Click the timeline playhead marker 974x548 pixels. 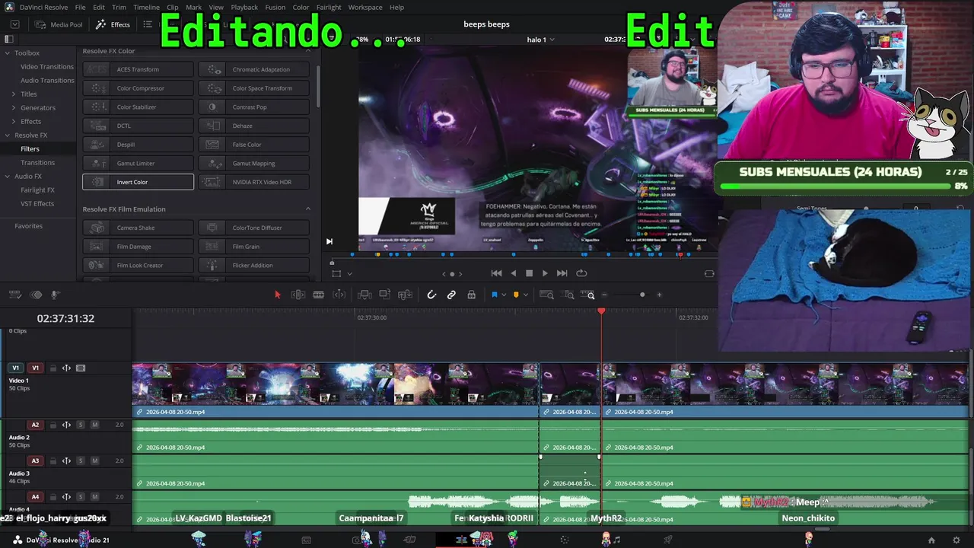pyautogui.click(x=601, y=311)
